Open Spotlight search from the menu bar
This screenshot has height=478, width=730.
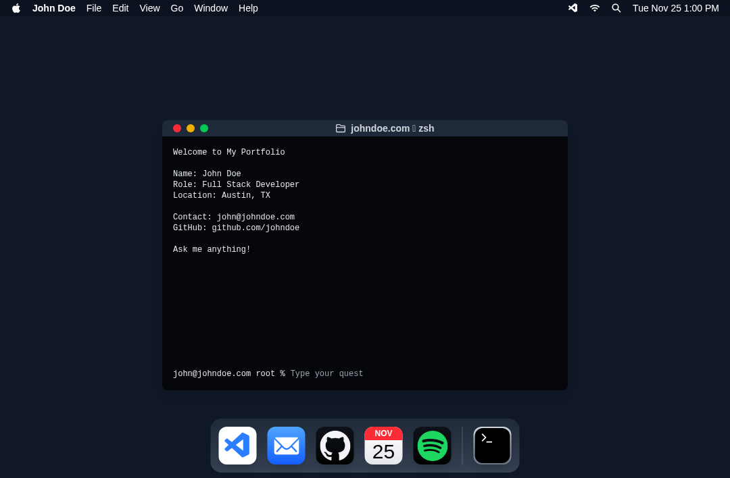pyautogui.click(x=616, y=8)
